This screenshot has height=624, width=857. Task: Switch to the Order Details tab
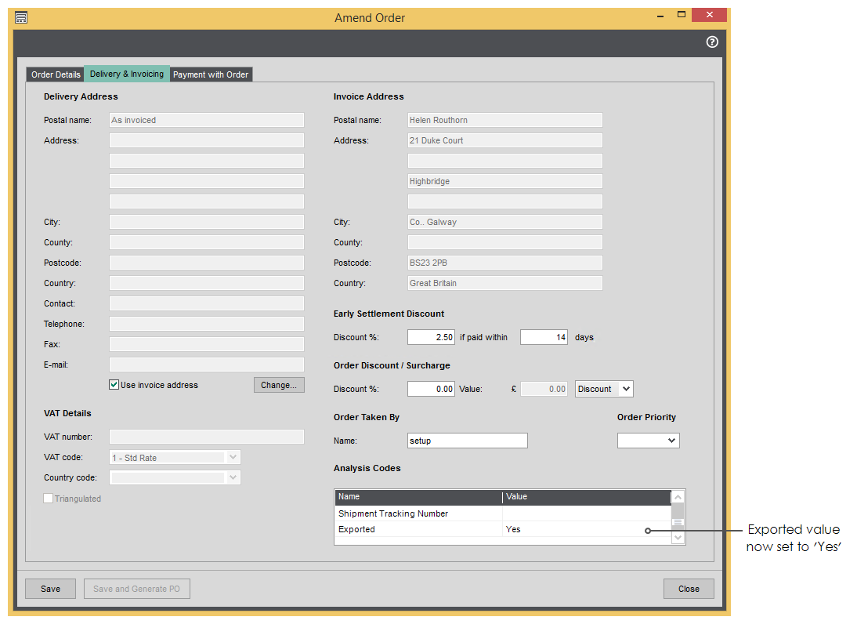[56, 74]
